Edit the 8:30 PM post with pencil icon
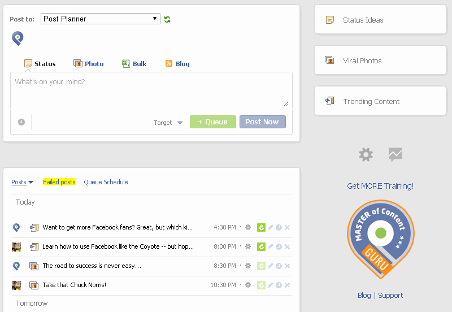This screenshot has width=452, height=312. 271,266
